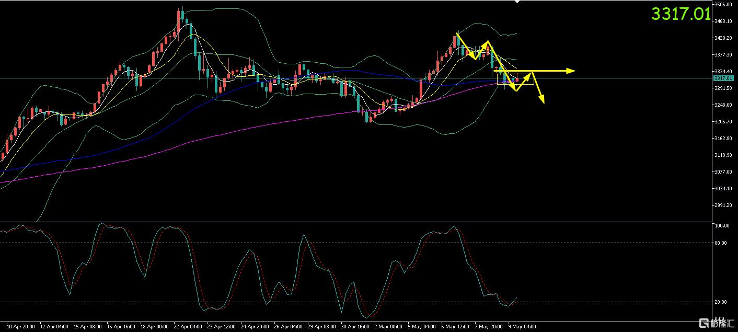
Task: Click the 3248.60 price axis label
Action: [724, 105]
